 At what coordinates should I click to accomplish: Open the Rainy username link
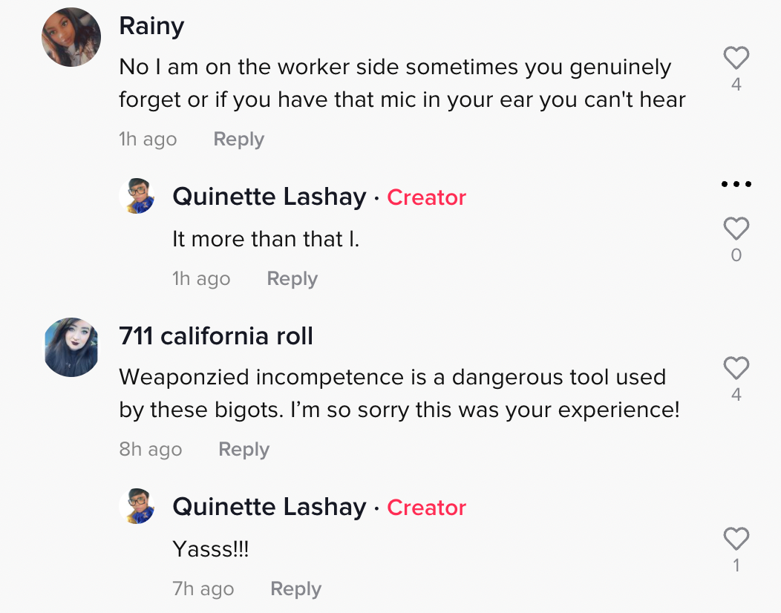tap(151, 26)
